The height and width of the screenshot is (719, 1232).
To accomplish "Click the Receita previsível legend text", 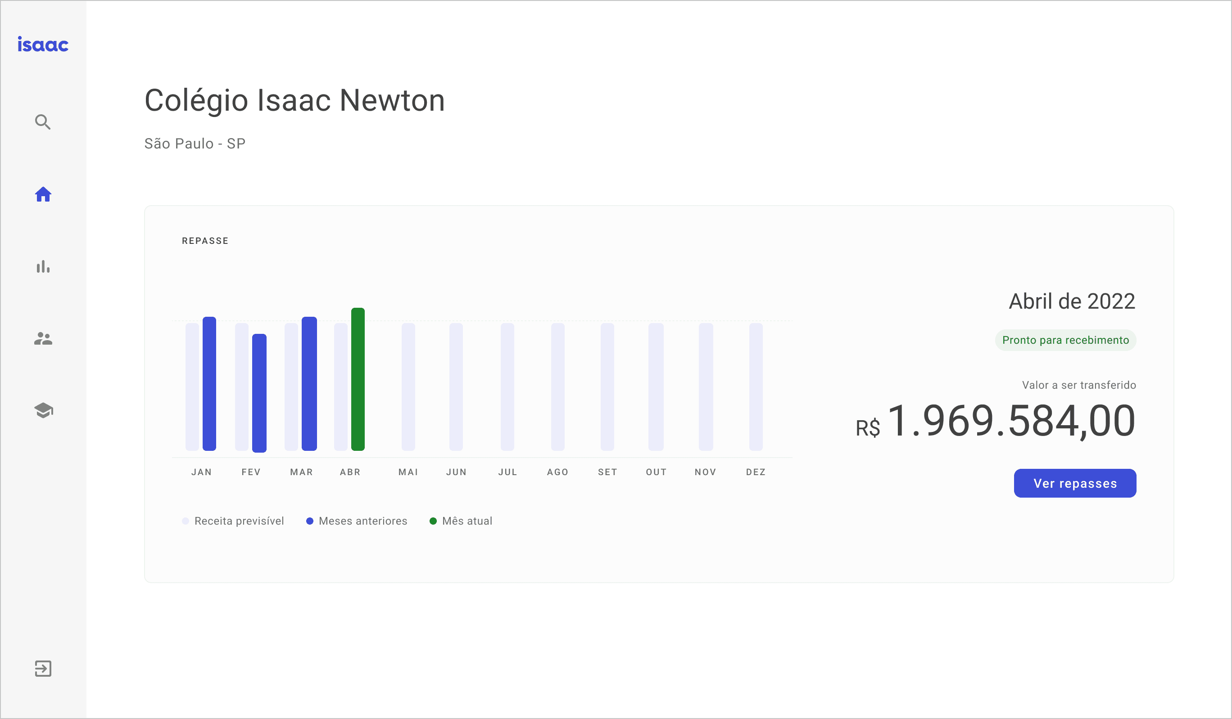I will tap(239, 521).
